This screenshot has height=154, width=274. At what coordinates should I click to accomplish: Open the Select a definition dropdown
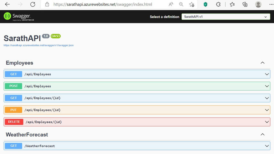point(226,17)
